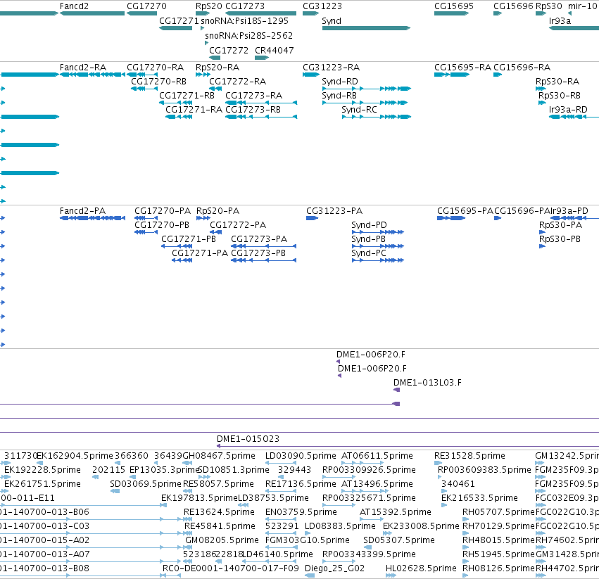Select the Ir93a gene label
The width and height of the screenshot is (599, 579).
tap(560, 21)
